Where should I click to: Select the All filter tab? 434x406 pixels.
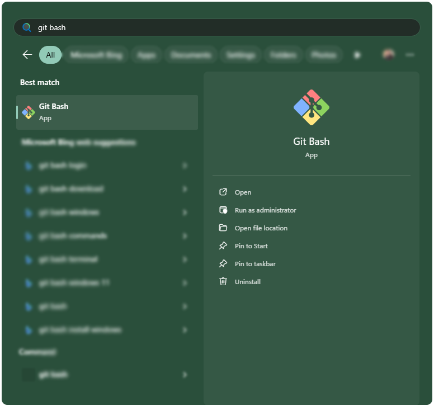(50, 55)
